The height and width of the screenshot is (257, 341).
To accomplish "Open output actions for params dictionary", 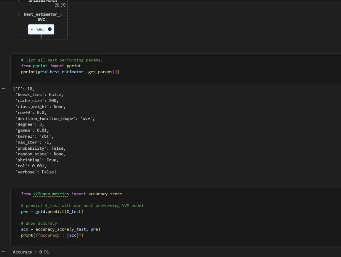I will 4,89.
